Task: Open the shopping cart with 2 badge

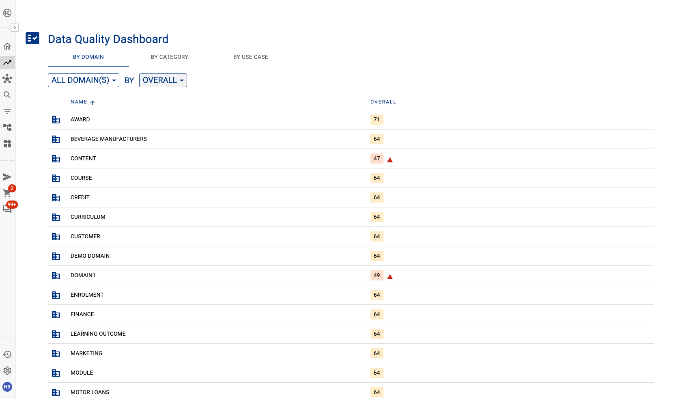Action: click(7, 193)
